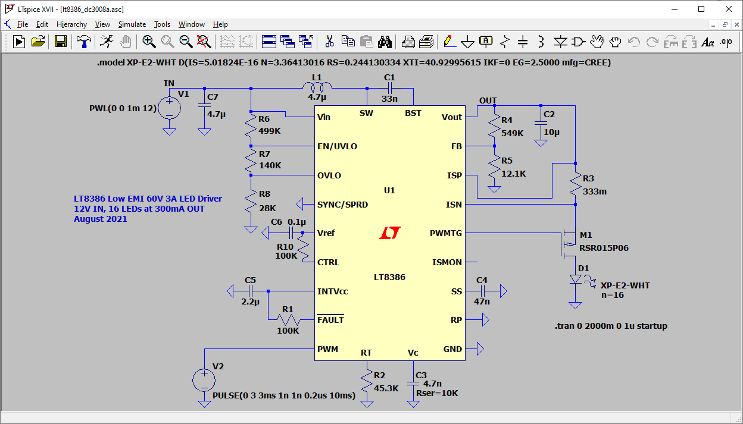Viewport: 743px width, 424px height.
Task: Place a diode from the toolbar
Action: 560,41
